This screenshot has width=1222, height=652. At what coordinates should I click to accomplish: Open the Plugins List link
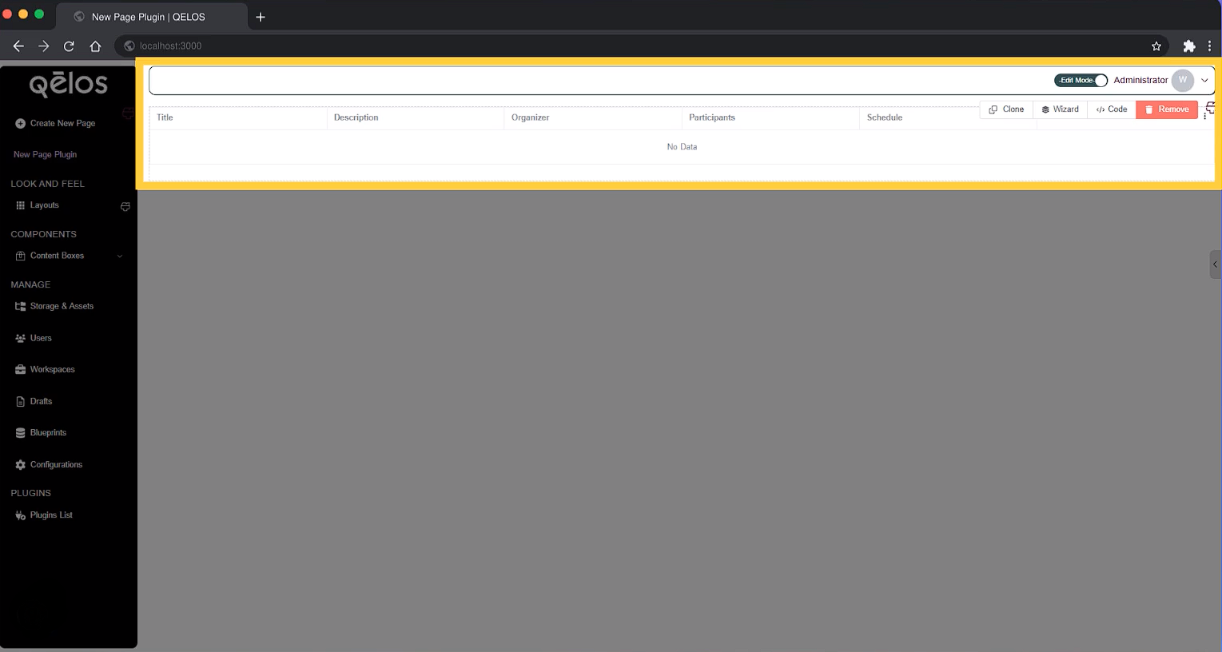(x=51, y=515)
